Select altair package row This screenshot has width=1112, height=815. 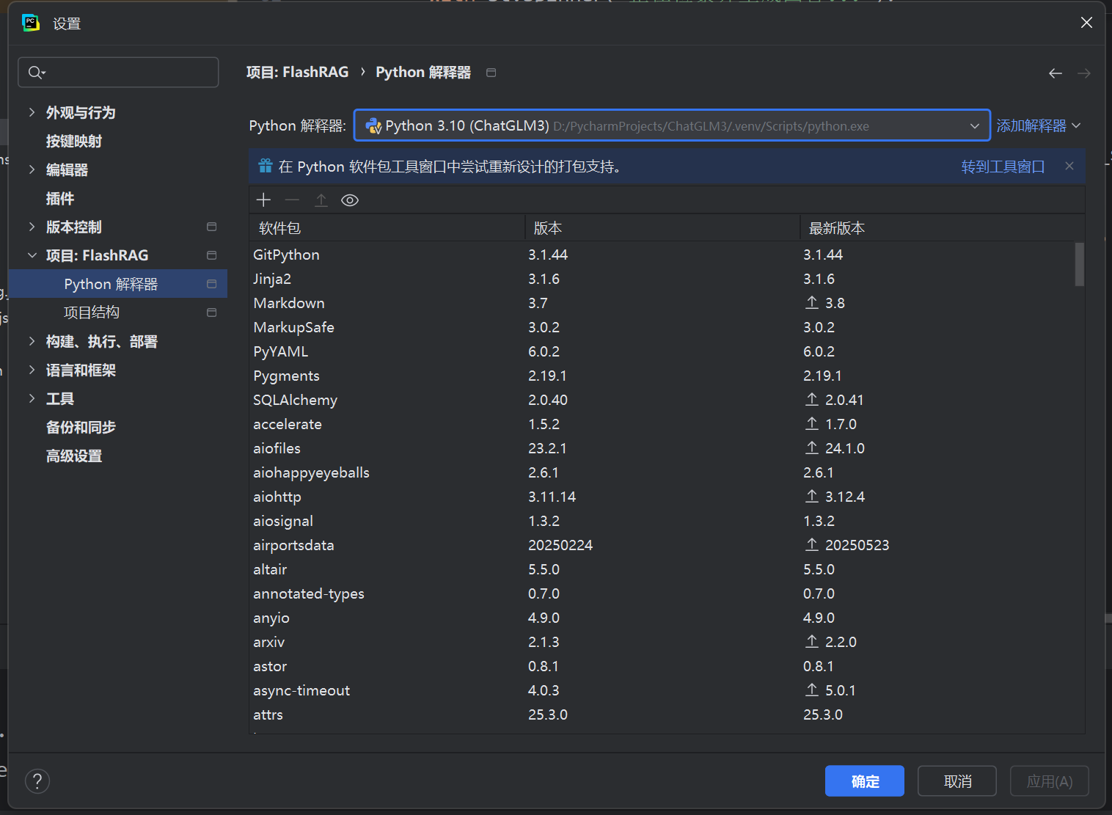click(662, 569)
